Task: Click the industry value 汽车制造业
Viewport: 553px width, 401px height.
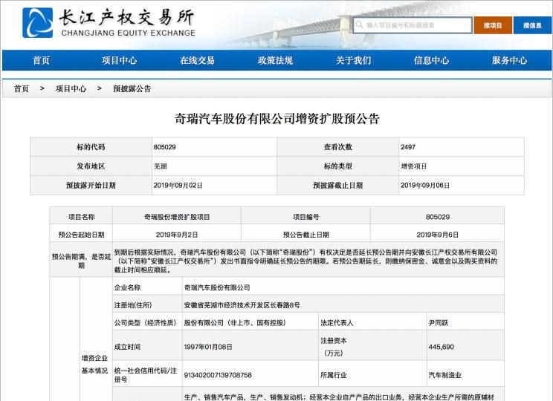Action: [x=444, y=375]
